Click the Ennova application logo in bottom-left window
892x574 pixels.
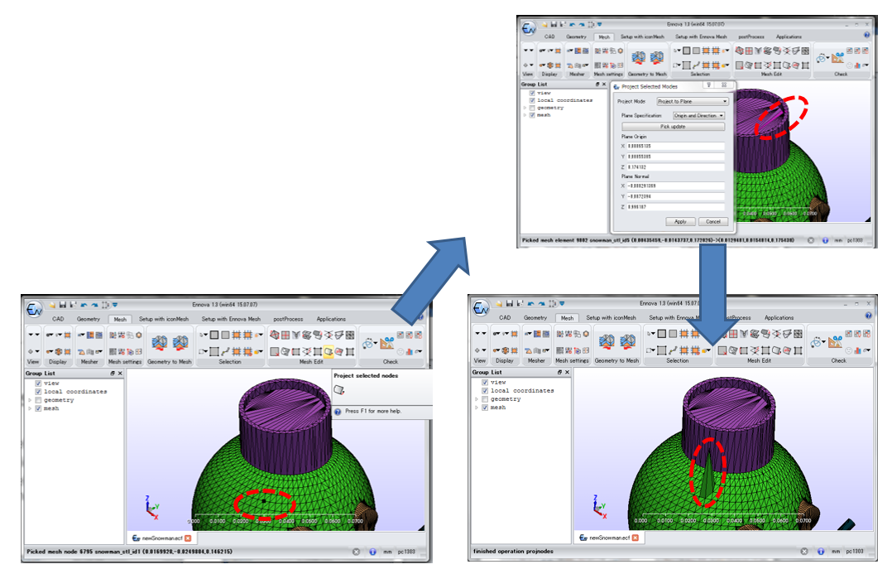coord(34,309)
